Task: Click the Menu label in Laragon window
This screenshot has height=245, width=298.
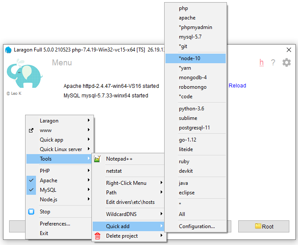Action: [62, 63]
